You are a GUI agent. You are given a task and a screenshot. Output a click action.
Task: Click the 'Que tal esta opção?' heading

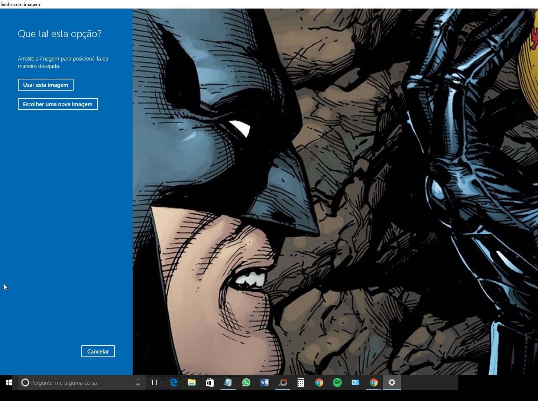[59, 34]
